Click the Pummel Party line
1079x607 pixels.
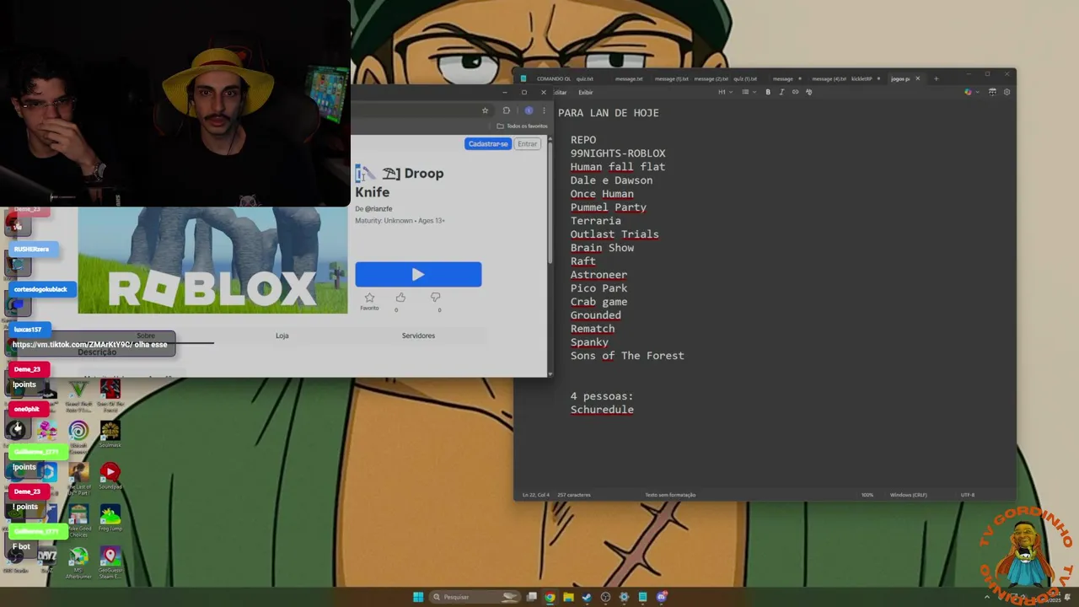[x=609, y=207]
